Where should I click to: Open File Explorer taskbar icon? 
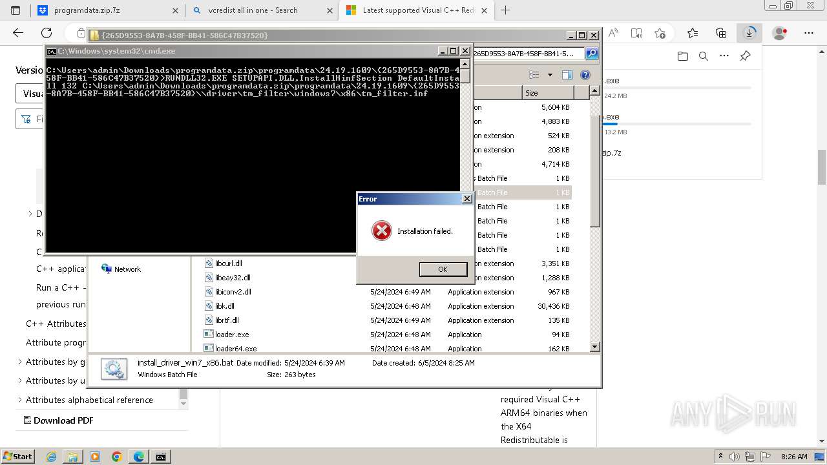tap(73, 457)
